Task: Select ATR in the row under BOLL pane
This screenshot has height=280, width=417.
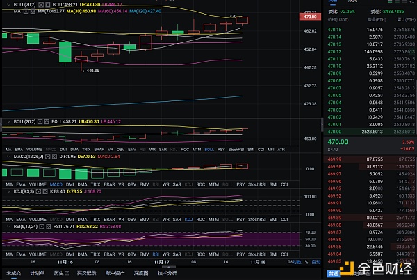Action: click(x=281, y=150)
